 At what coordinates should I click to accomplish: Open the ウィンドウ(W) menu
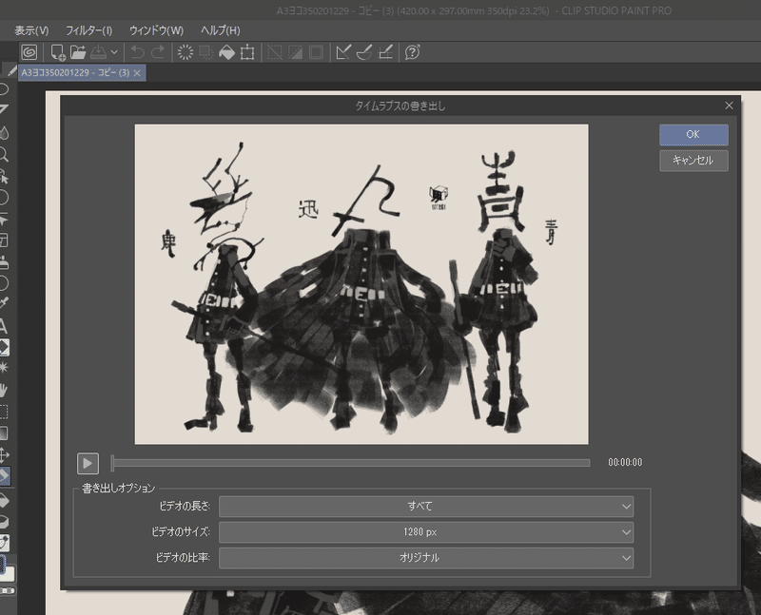155,30
